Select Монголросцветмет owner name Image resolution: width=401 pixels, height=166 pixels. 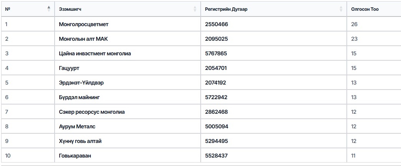[x=84, y=24]
